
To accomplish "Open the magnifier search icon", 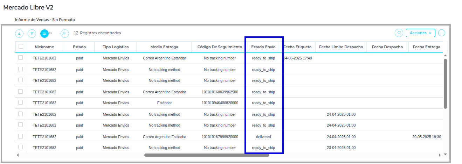I will click(x=65, y=33).
